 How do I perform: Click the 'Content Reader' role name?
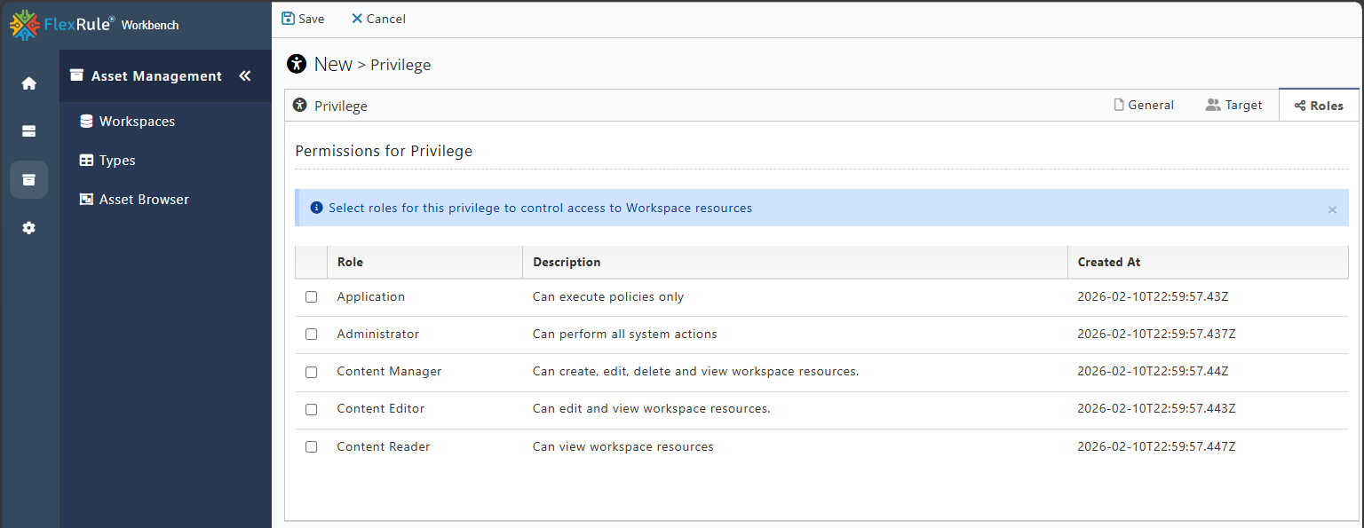click(384, 446)
